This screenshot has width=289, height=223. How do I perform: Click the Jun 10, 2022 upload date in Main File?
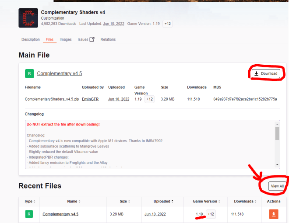(119, 99)
